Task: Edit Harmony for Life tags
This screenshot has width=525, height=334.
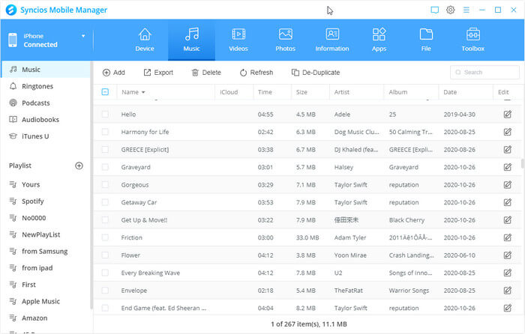Action: pyautogui.click(x=508, y=132)
